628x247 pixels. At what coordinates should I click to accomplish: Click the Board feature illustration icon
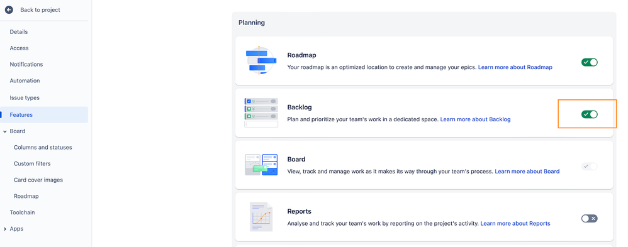tap(261, 165)
